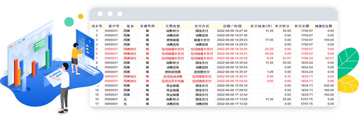Click timestamp 2022-08-08 15:35:47
The image size is (362, 120).
[232, 72]
